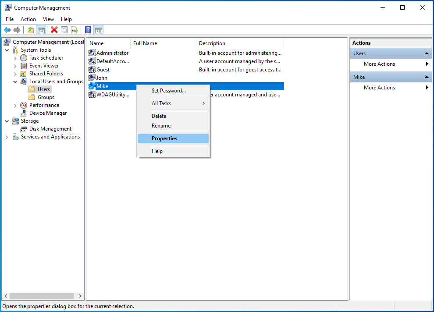Image resolution: width=434 pixels, height=312 pixels.
Task: Click the Up One Level folder icon
Action: click(30, 30)
